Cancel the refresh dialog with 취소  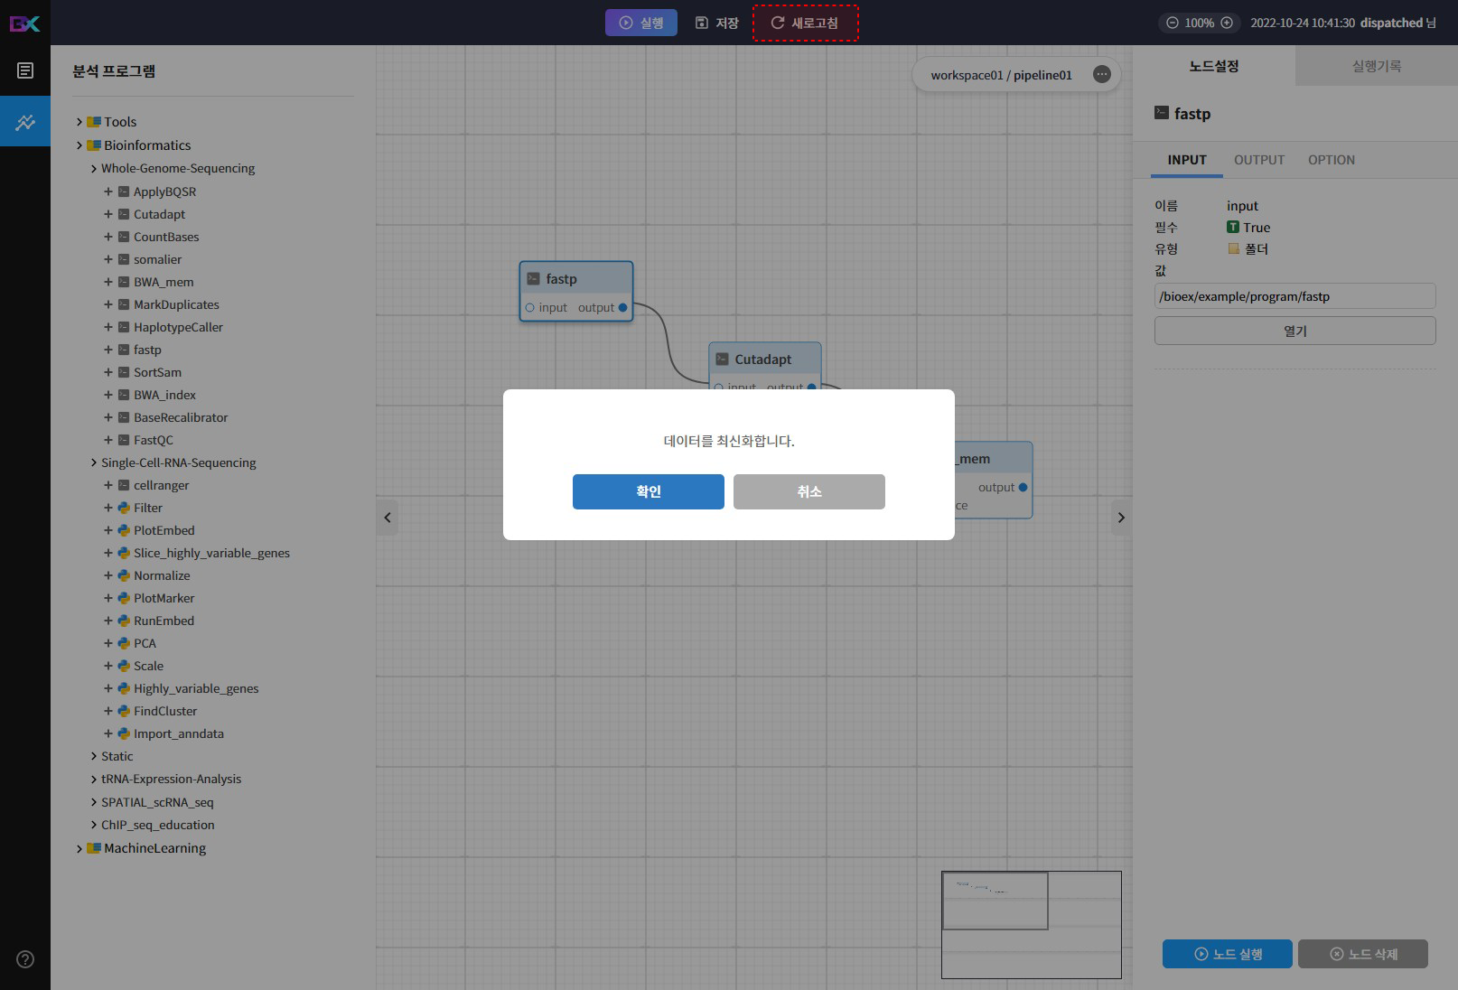[808, 491]
